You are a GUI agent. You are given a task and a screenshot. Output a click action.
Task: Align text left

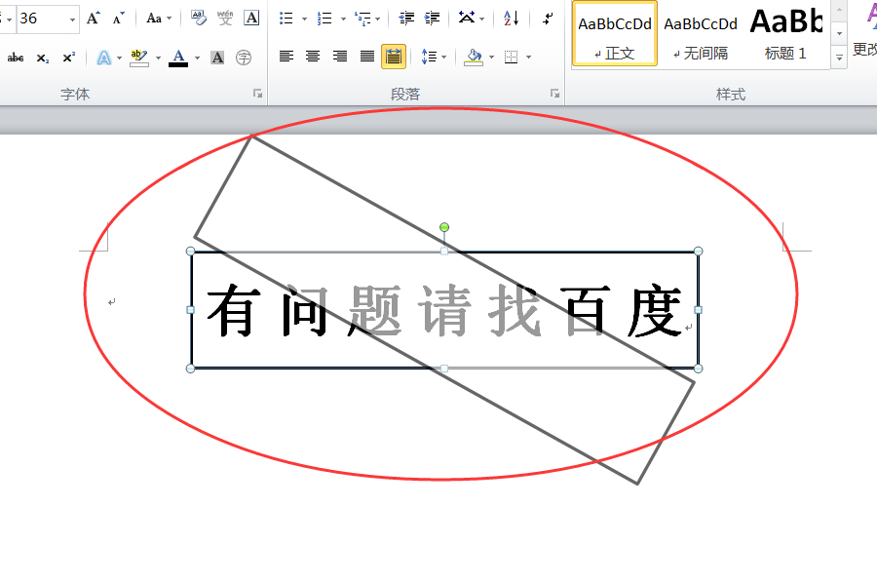click(286, 57)
